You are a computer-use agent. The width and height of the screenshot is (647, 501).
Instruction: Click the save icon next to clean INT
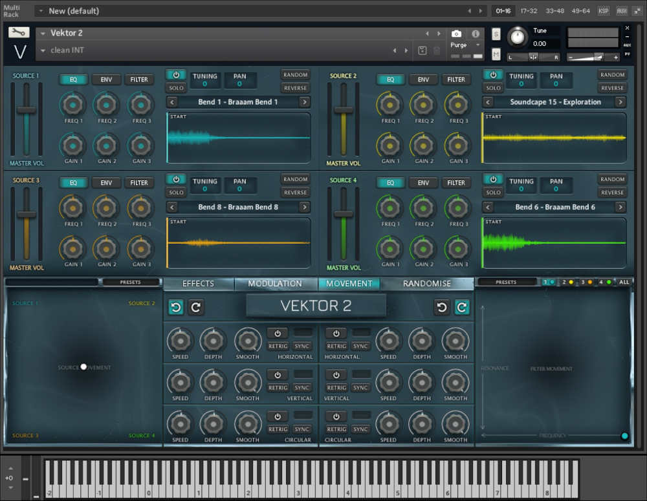pos(422,48)
